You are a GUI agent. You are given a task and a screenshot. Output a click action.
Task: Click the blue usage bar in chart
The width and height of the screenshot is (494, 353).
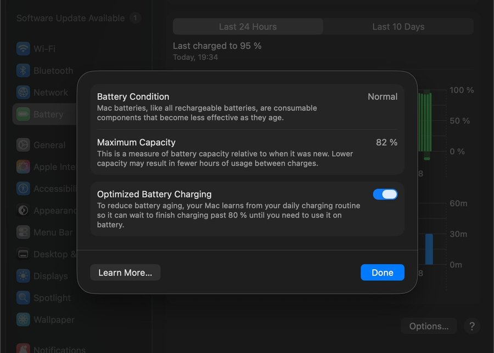429,249
